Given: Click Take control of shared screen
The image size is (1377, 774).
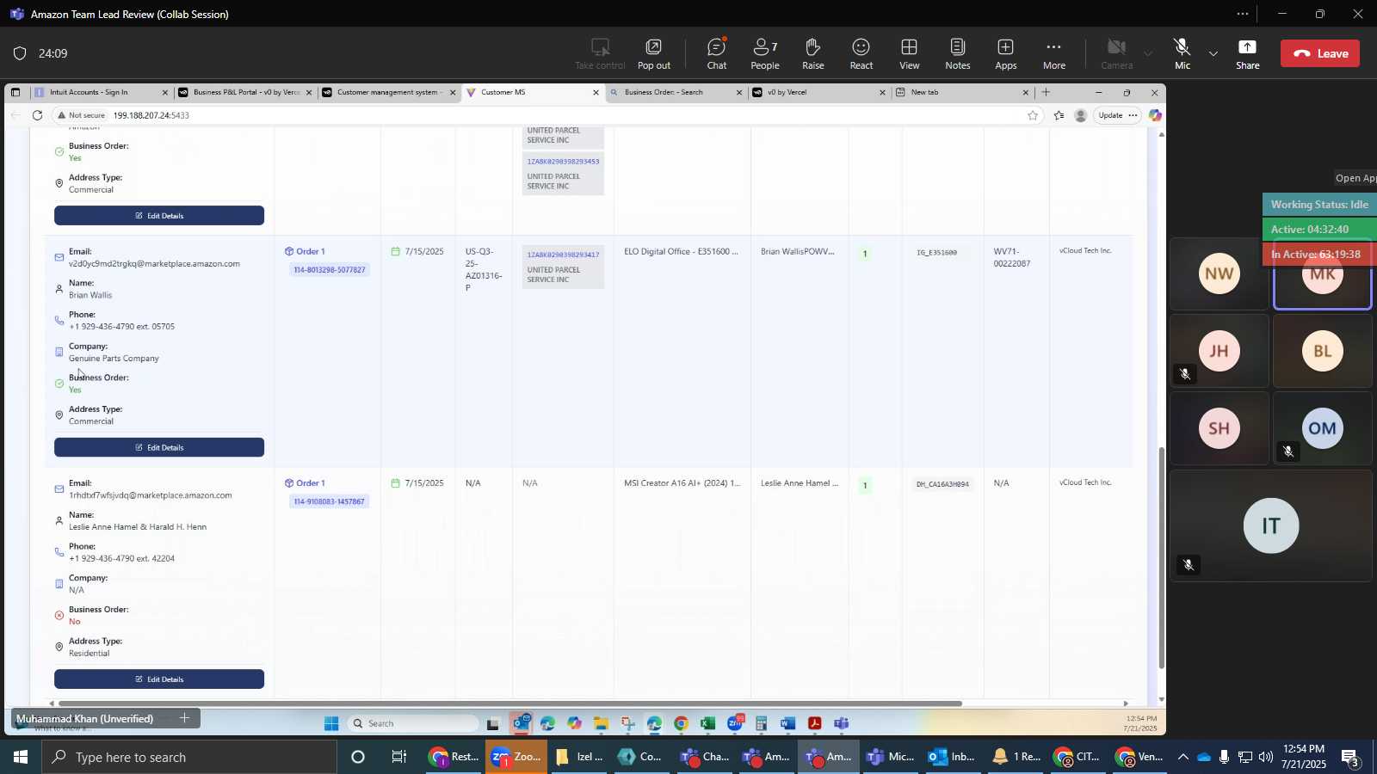Looking at the screenshot, I should coord(600,53).
